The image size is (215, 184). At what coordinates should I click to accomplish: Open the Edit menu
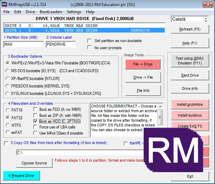(x=17, y=12)
